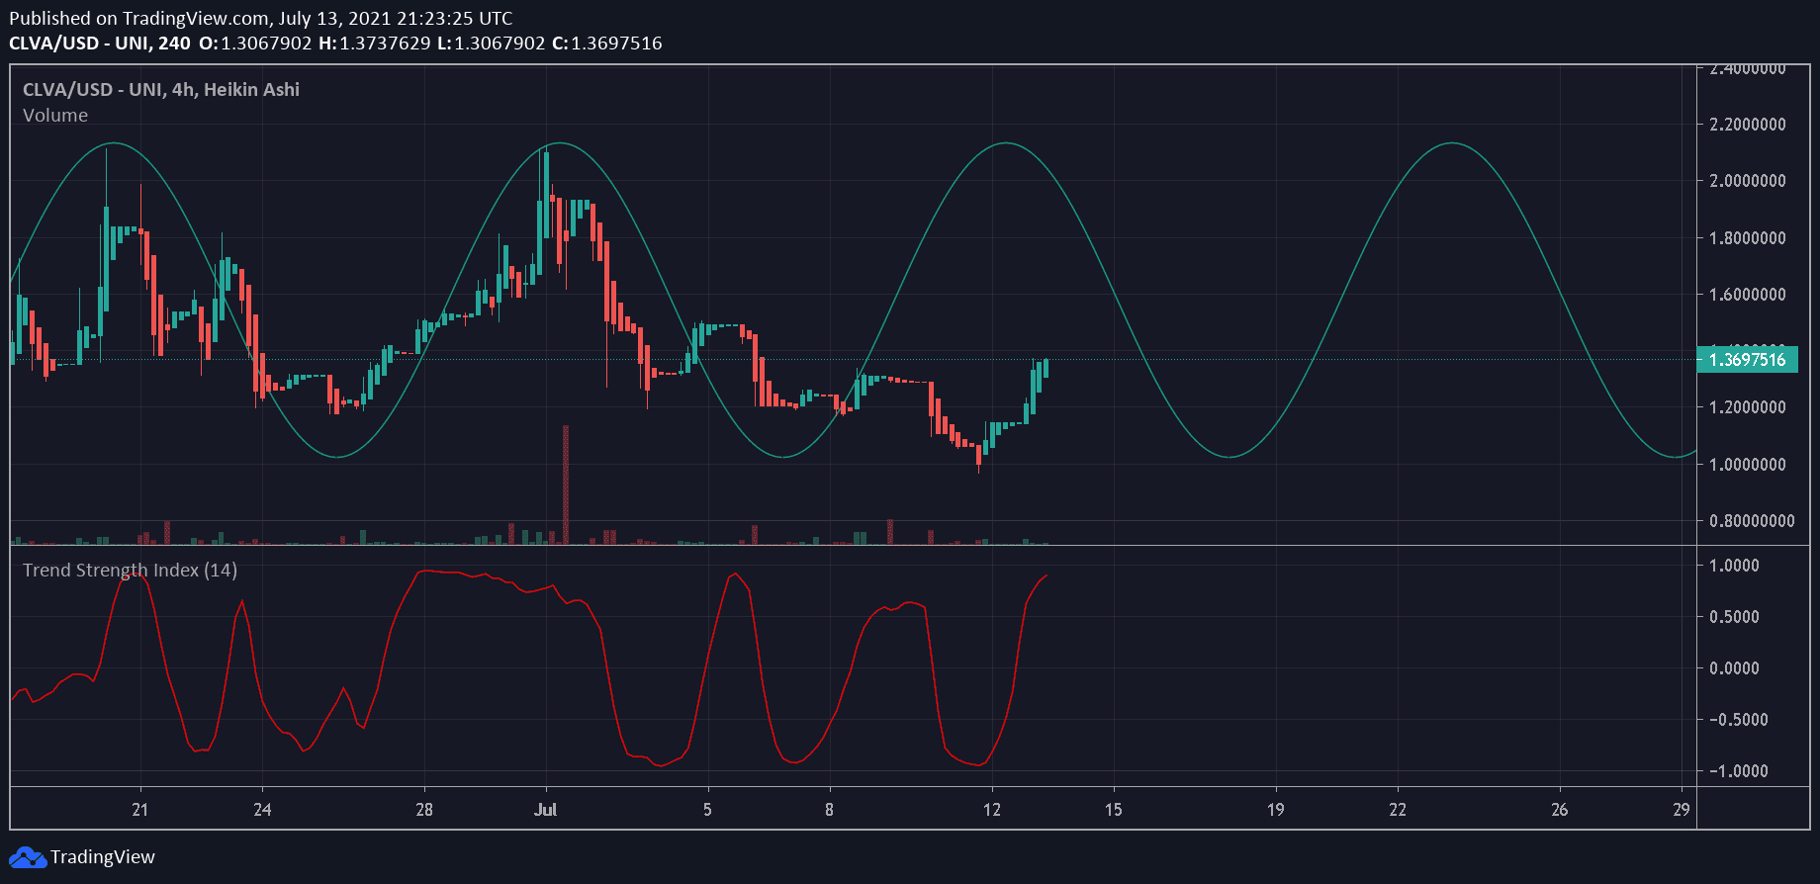Click the latest green Heikin Ashi candle

[x=1046, y=368]
